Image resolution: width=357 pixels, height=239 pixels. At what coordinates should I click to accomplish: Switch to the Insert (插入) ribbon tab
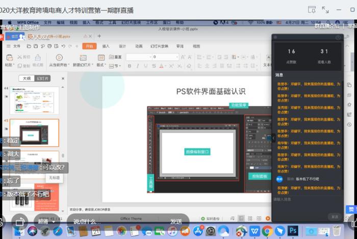coord(106,46)
